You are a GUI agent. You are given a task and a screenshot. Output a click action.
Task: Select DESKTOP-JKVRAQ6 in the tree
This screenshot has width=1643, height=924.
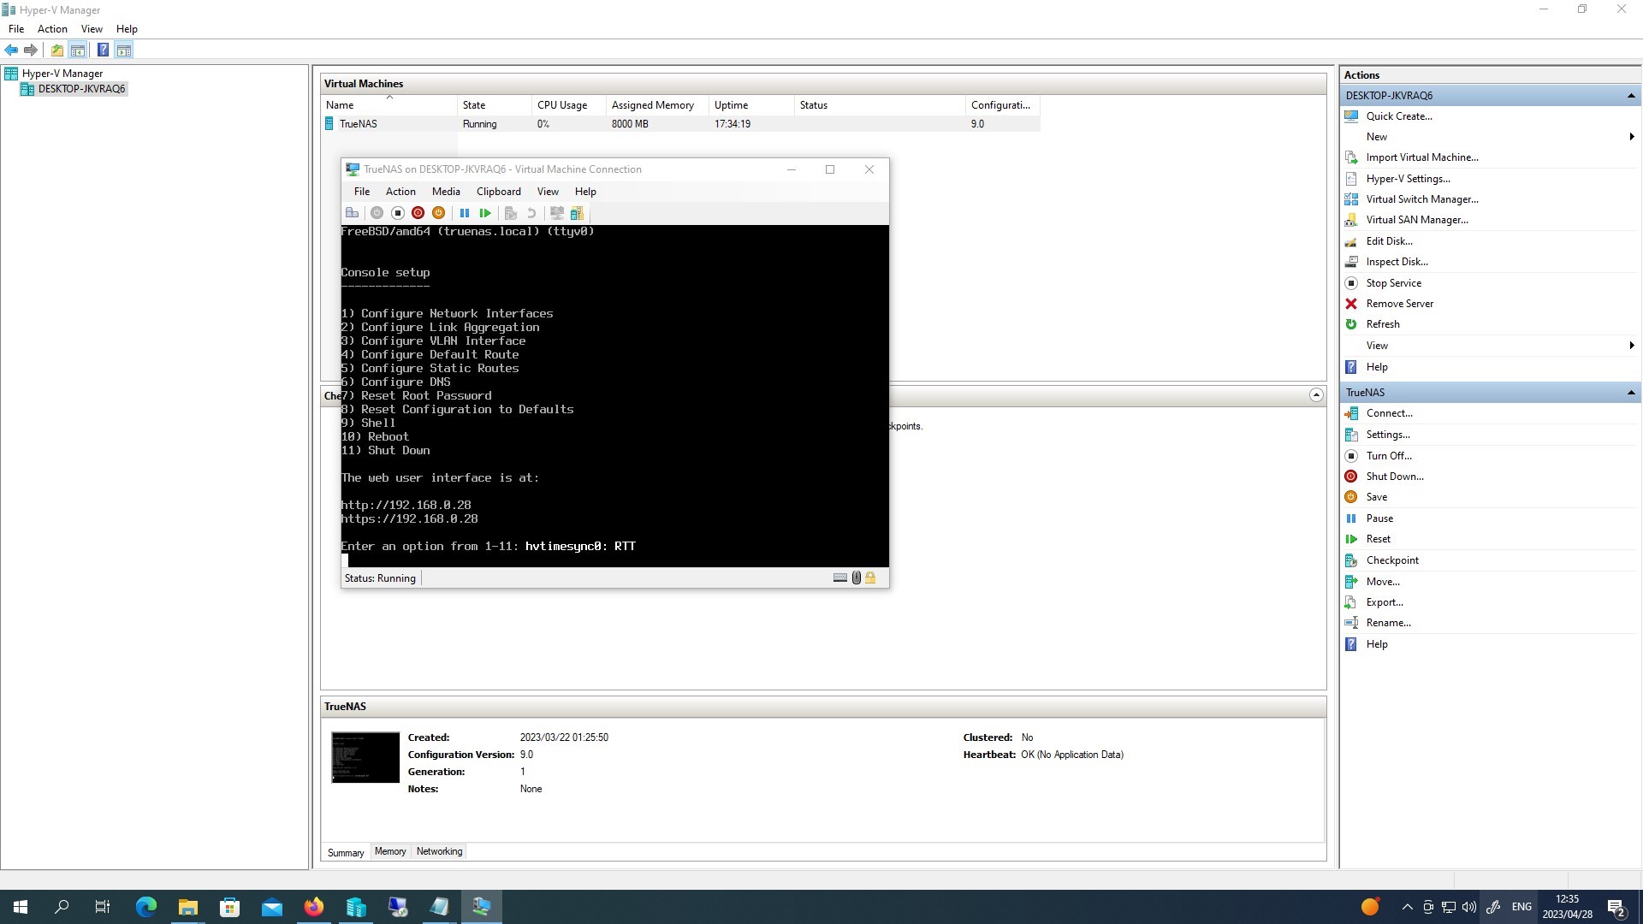tap(81, 89)
